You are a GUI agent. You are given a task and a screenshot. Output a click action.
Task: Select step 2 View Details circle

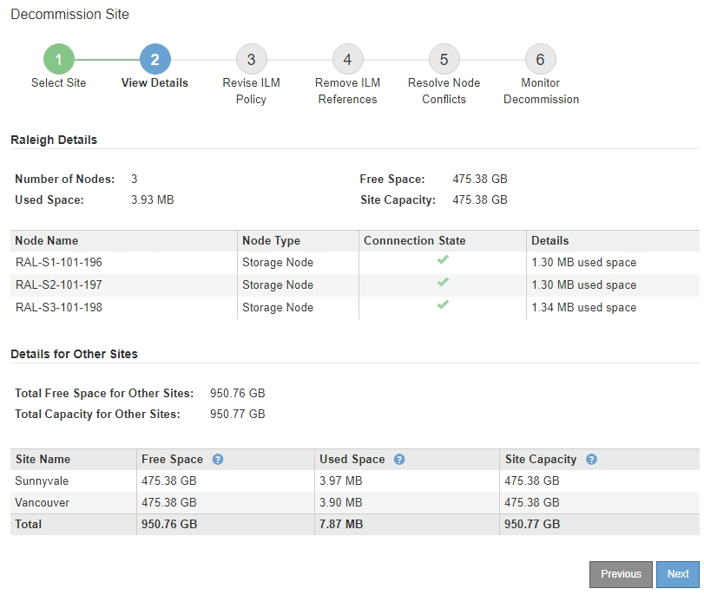point(155,60)
